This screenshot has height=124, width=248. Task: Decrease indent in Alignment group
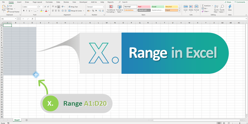(x=63, y=11)
